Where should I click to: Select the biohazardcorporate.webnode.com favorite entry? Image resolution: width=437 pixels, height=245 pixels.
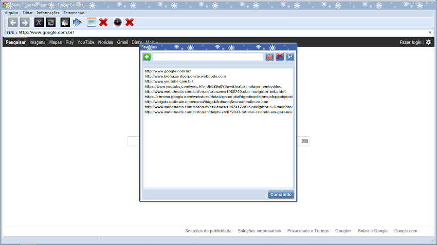[185, 76]
